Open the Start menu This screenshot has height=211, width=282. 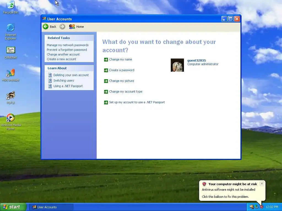13,207
